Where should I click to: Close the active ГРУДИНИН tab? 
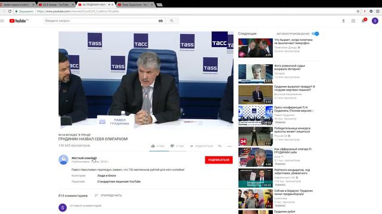112,5
